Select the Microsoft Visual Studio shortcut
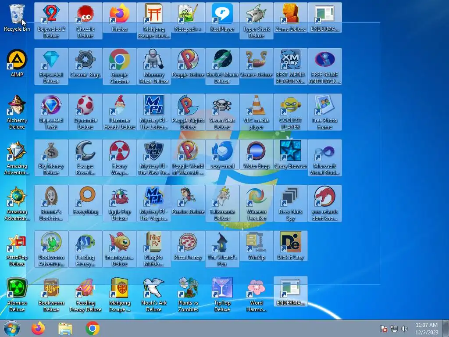The width and height of the screenshot is (449, 337). pos(325,158)
